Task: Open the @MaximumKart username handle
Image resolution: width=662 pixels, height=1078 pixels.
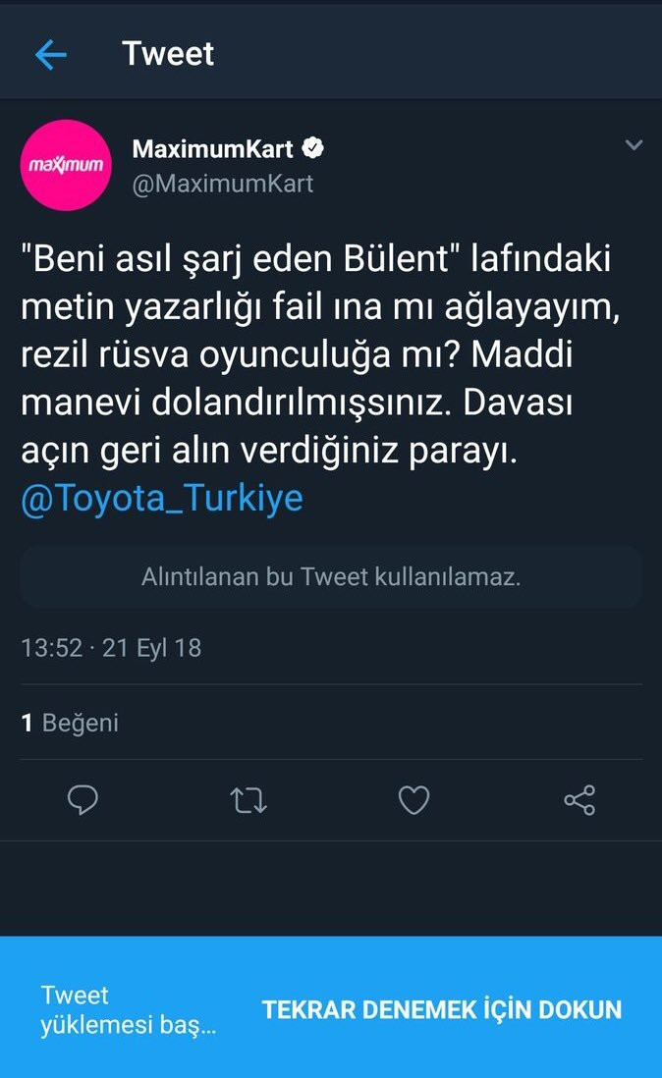Action: (x=222, y=183)
